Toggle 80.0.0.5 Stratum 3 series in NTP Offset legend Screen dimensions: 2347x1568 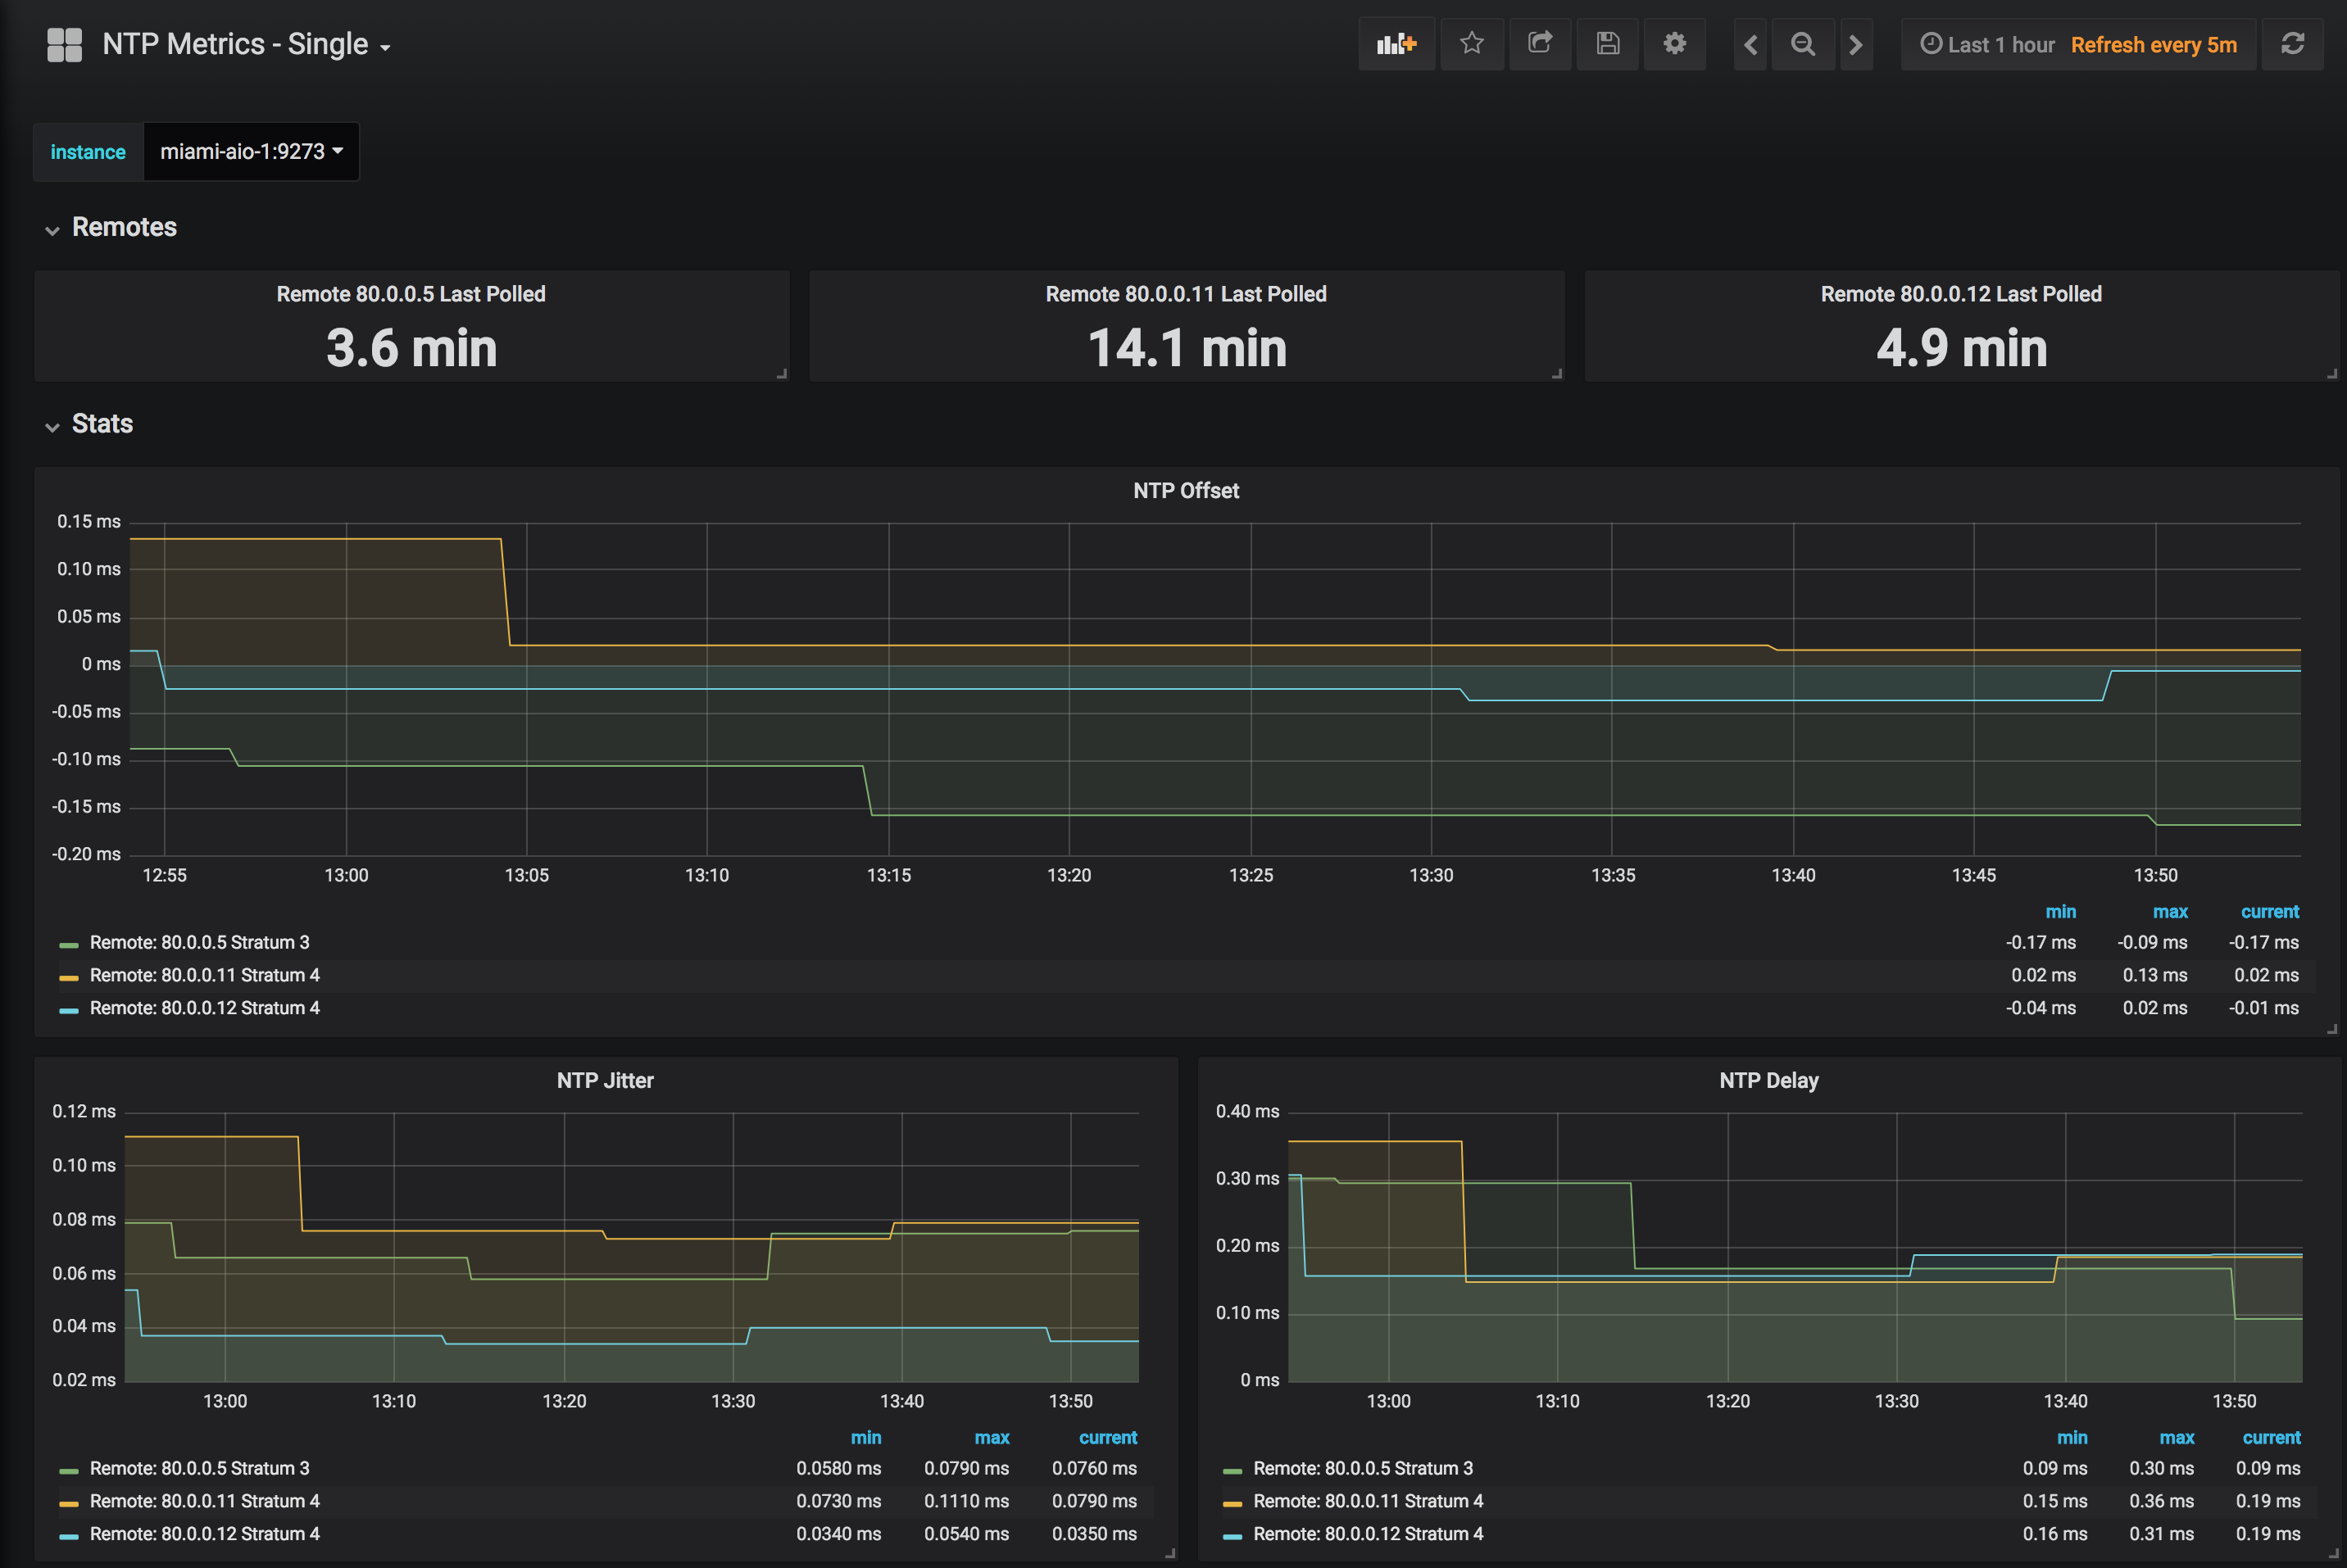[199, 942]
